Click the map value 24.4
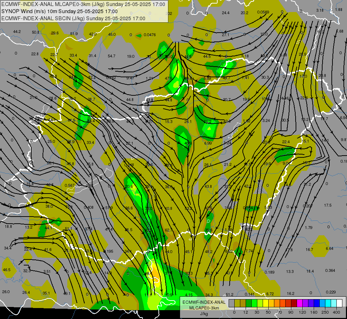Screen dimensions: 347x319 click(225, 13)
